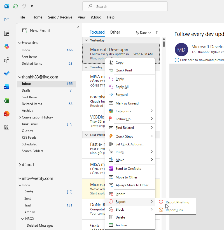
Task: Click the message list scrollbar thumb
Action: [164, 44]
